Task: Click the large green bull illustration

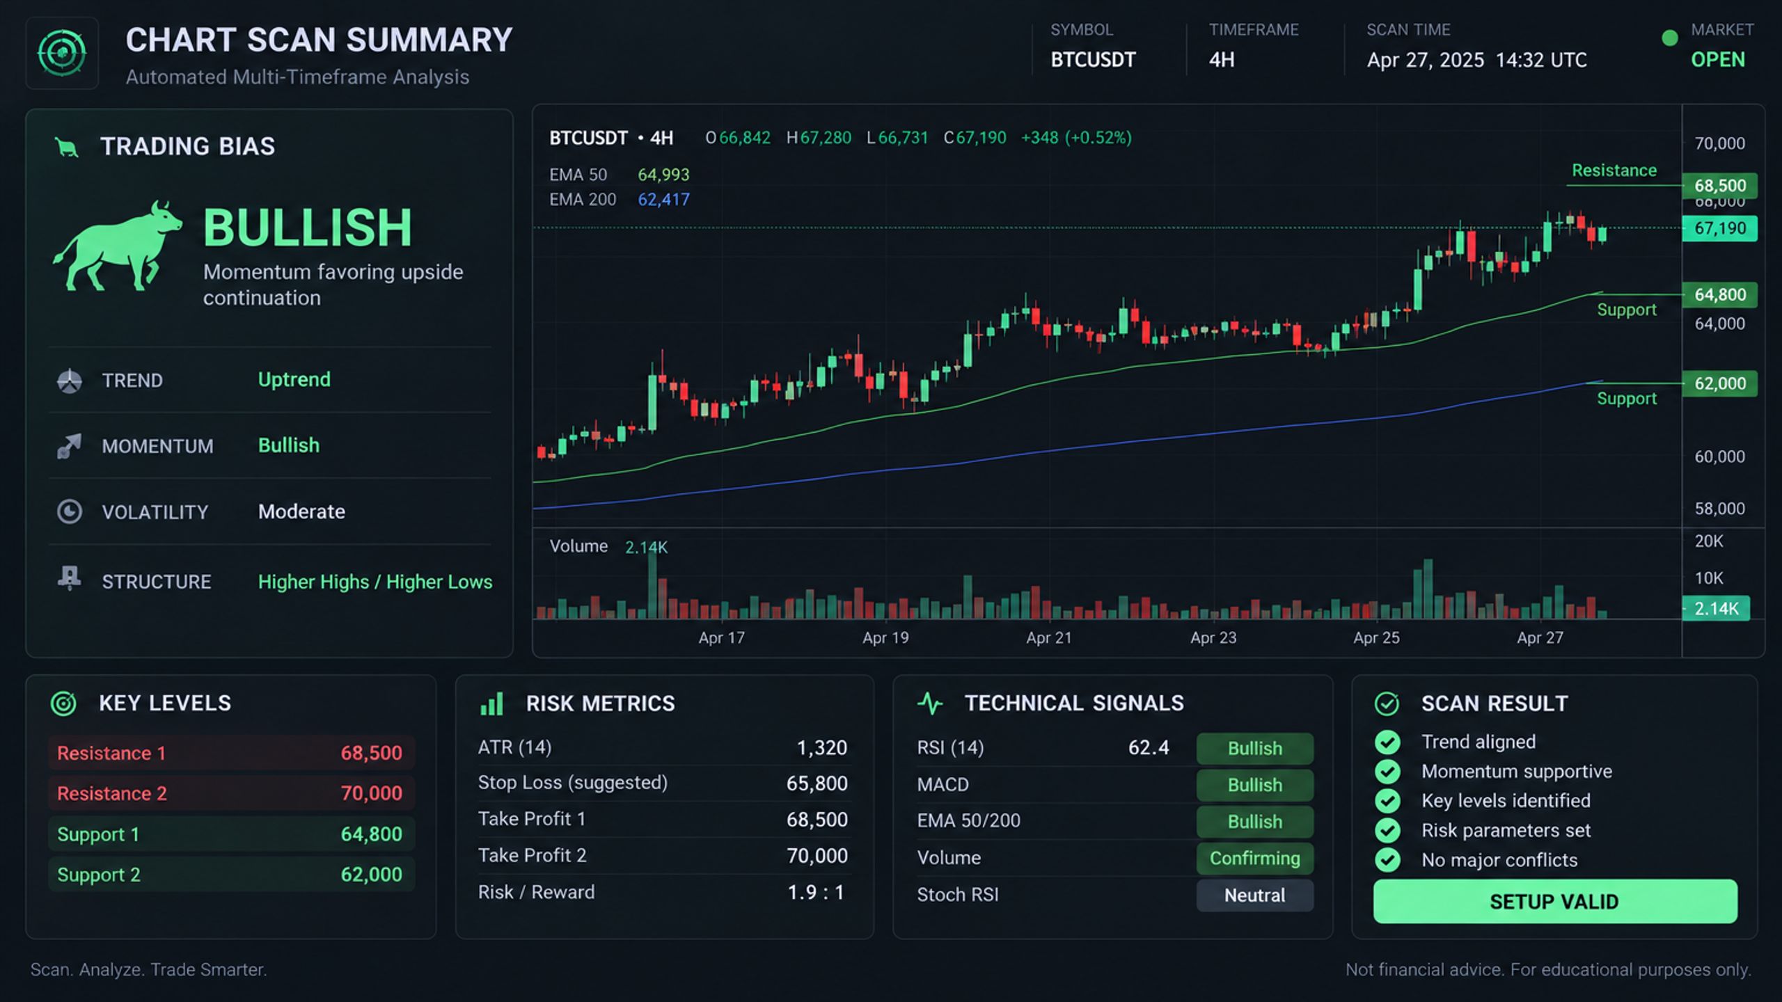Action: [x=118, y=246]
